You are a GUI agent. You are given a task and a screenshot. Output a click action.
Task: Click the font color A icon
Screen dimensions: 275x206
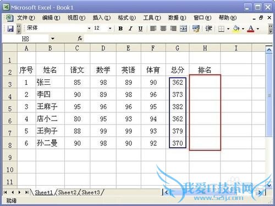251,29
